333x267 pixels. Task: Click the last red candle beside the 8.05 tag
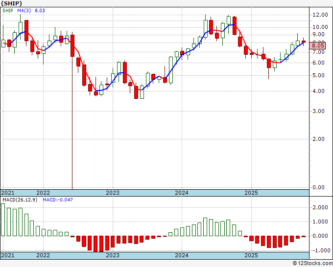(304, 42)
